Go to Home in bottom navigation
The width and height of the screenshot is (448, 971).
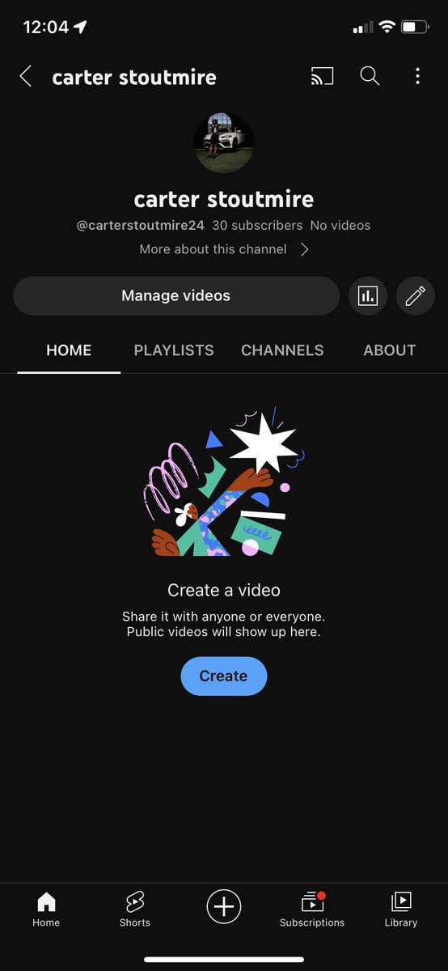[x=46, y=910]
